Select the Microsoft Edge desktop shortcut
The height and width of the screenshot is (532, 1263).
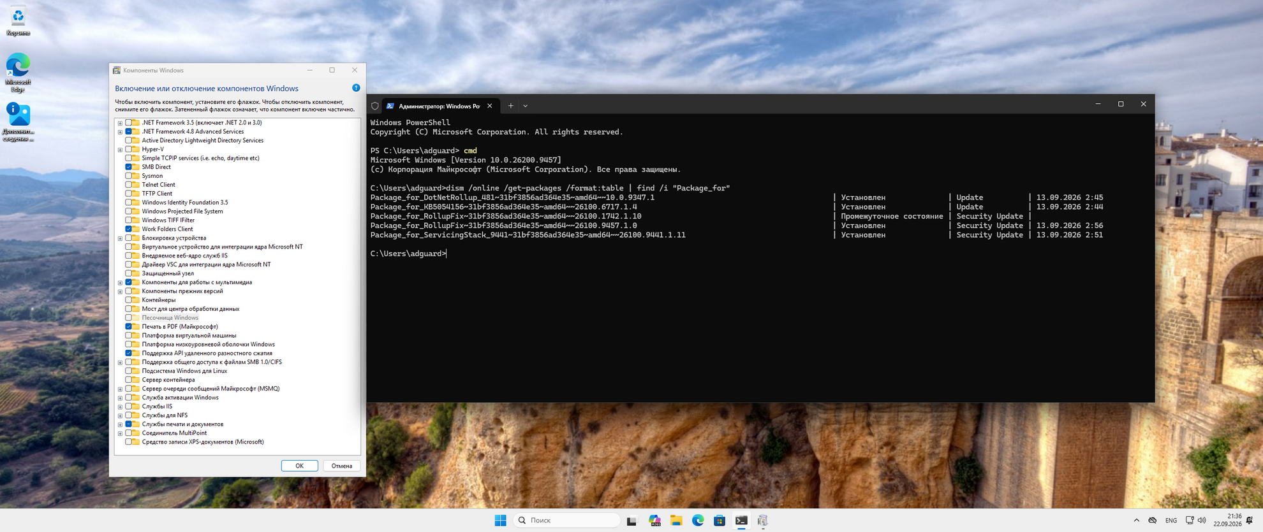18,73
